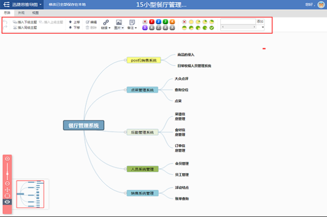The height and width of the screenshot is (217, 327).
Task: Click the tag list horizontal scrollbar
Action: pyautogui.click(x=239, y=27)
